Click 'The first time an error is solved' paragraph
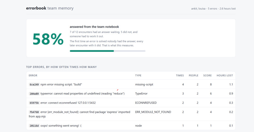The height and width of the screenshot is (132, 254). point(107,43)
